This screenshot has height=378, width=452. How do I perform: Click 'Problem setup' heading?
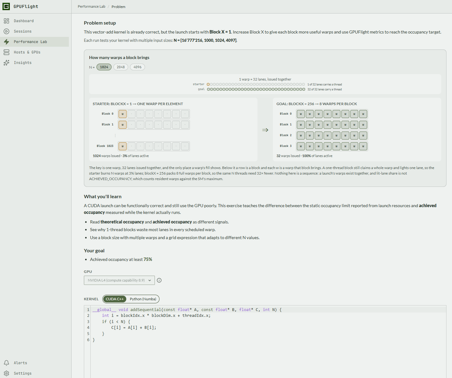pyautogui.click(x=100, y=23)
